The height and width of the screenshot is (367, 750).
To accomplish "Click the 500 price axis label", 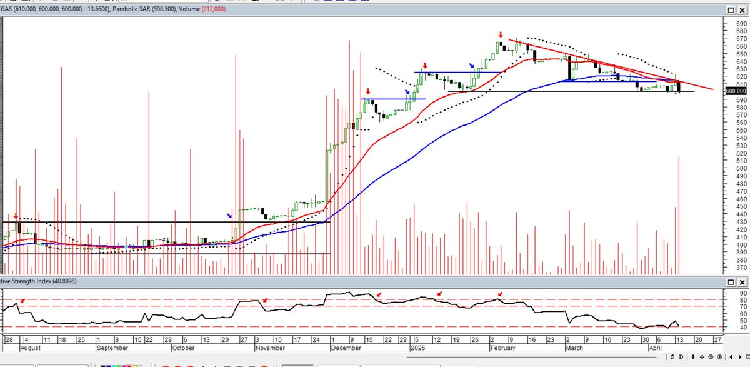I will click(x=742, y=169).
